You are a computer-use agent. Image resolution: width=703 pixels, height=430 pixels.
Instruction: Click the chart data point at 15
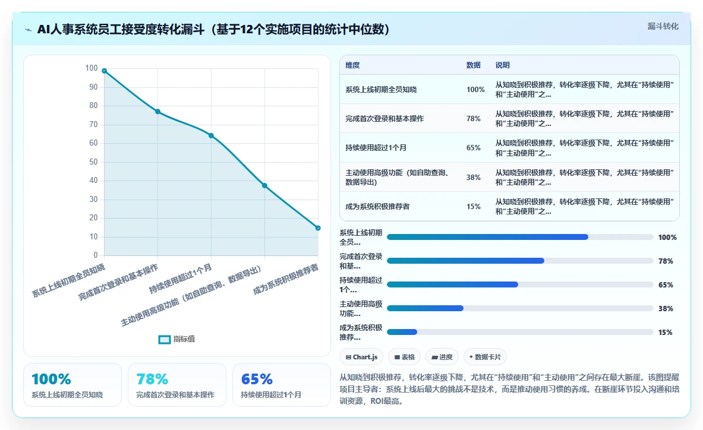[318, 228]
